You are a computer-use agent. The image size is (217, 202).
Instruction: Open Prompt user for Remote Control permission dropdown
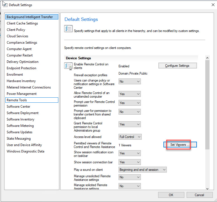130,103
